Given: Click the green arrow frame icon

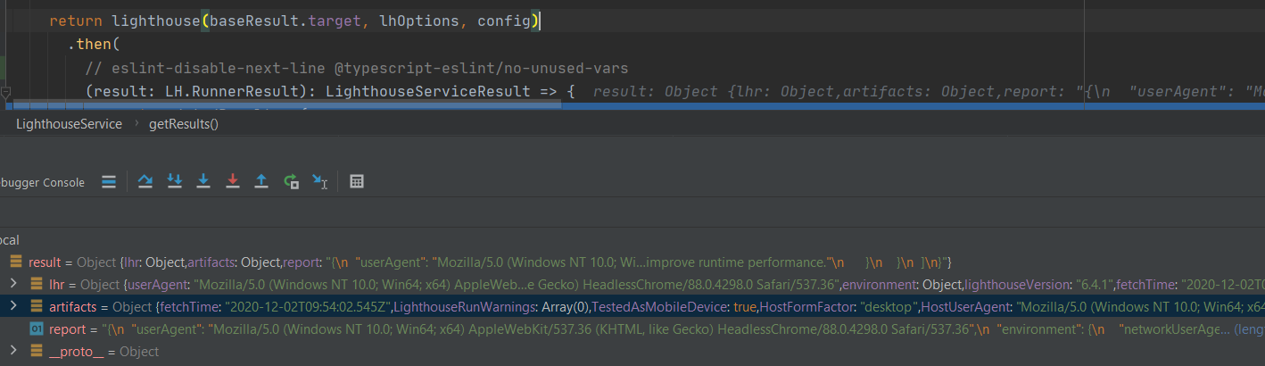Looking at the screenshot, I should 291,181.
